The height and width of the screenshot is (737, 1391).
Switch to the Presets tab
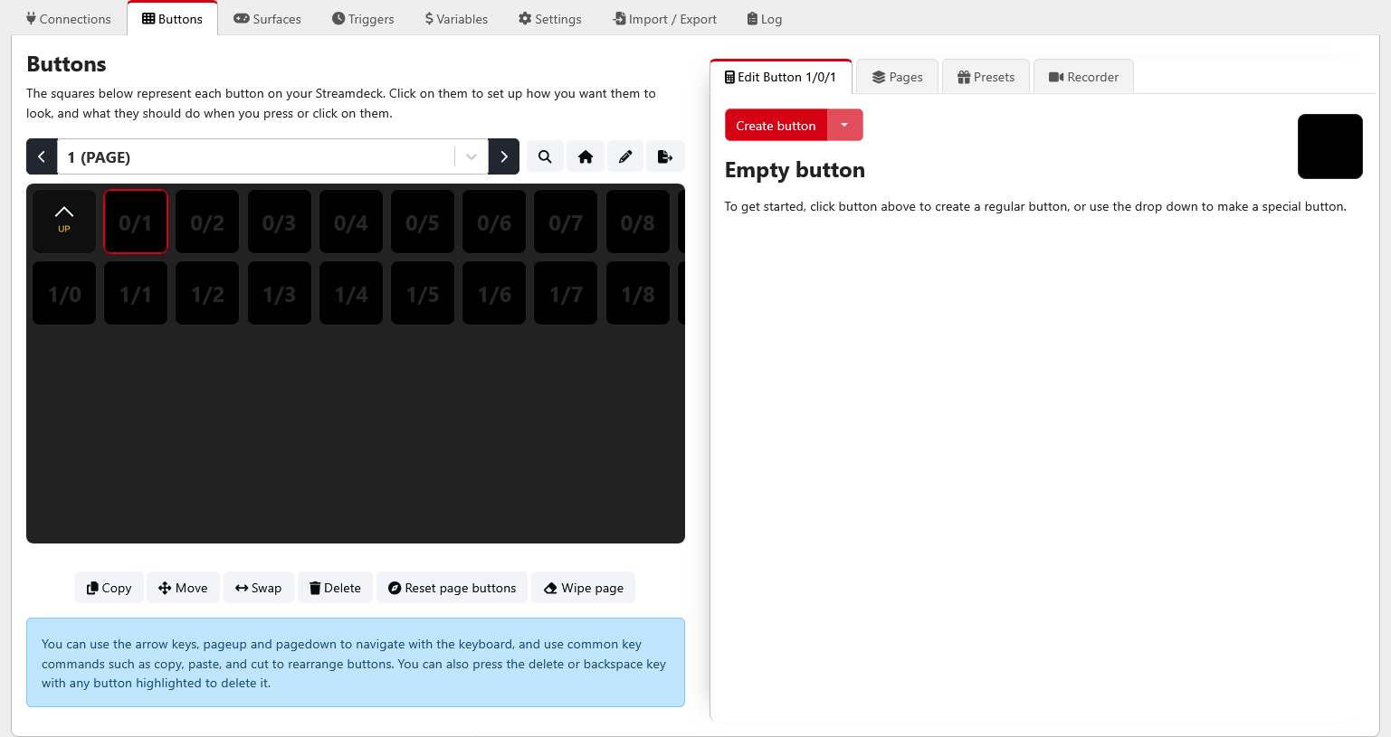pyautogui.click(x=986, y=77)
